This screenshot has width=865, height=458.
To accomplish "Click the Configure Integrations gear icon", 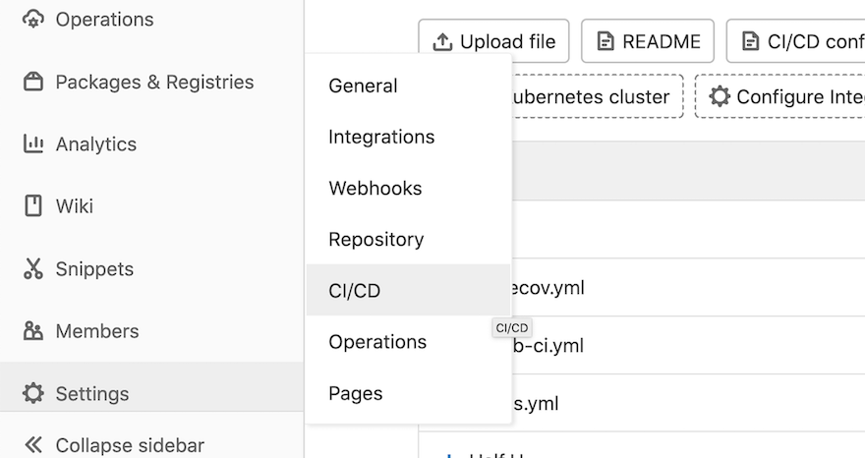I will click(721, 96).
